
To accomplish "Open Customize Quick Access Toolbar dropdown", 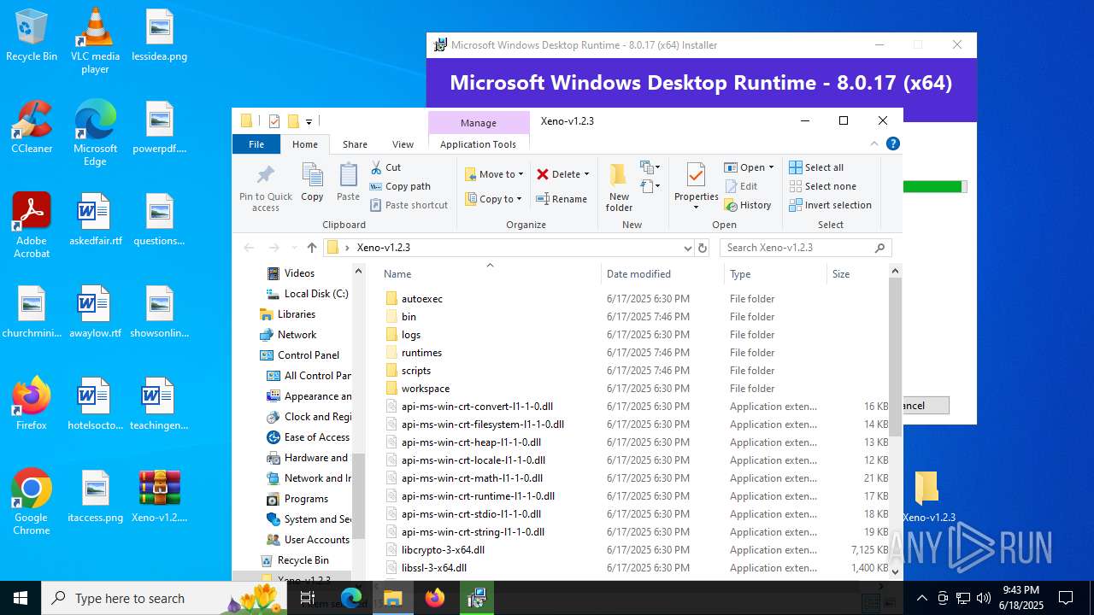I will click(309, 121).
